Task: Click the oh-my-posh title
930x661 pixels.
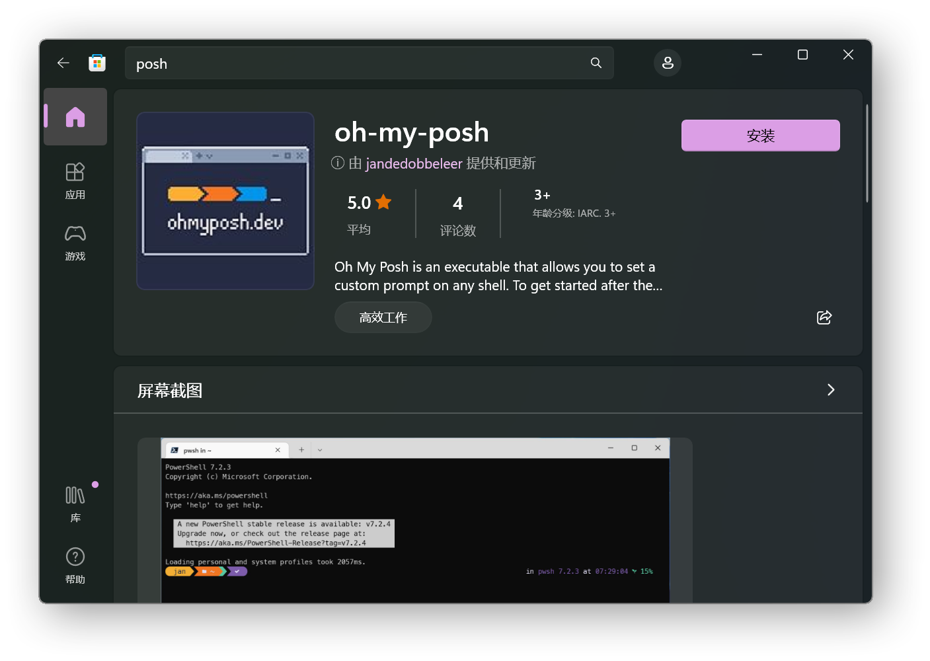Action: pyautogui.click(x=412, y=132)
